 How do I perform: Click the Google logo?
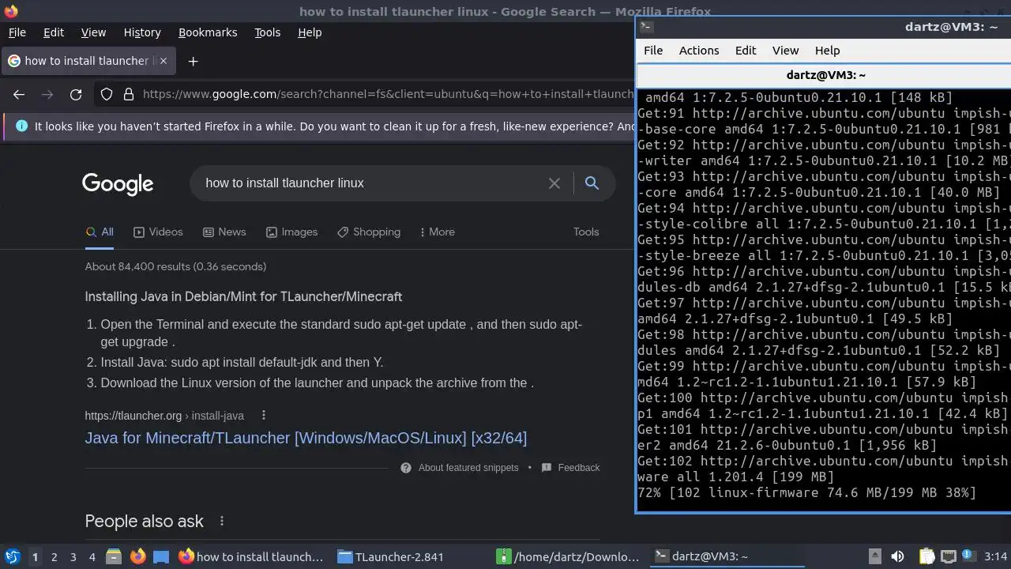[118, 184]
